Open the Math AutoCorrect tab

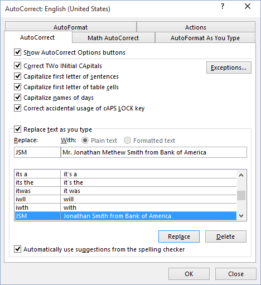(x=113, y=38)
